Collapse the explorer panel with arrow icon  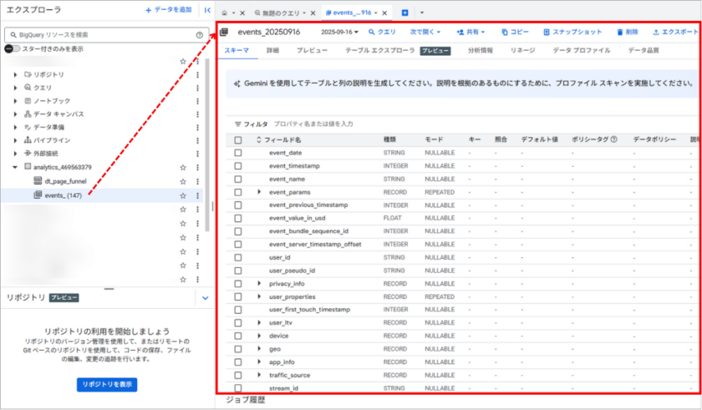(x=207, y=10)
